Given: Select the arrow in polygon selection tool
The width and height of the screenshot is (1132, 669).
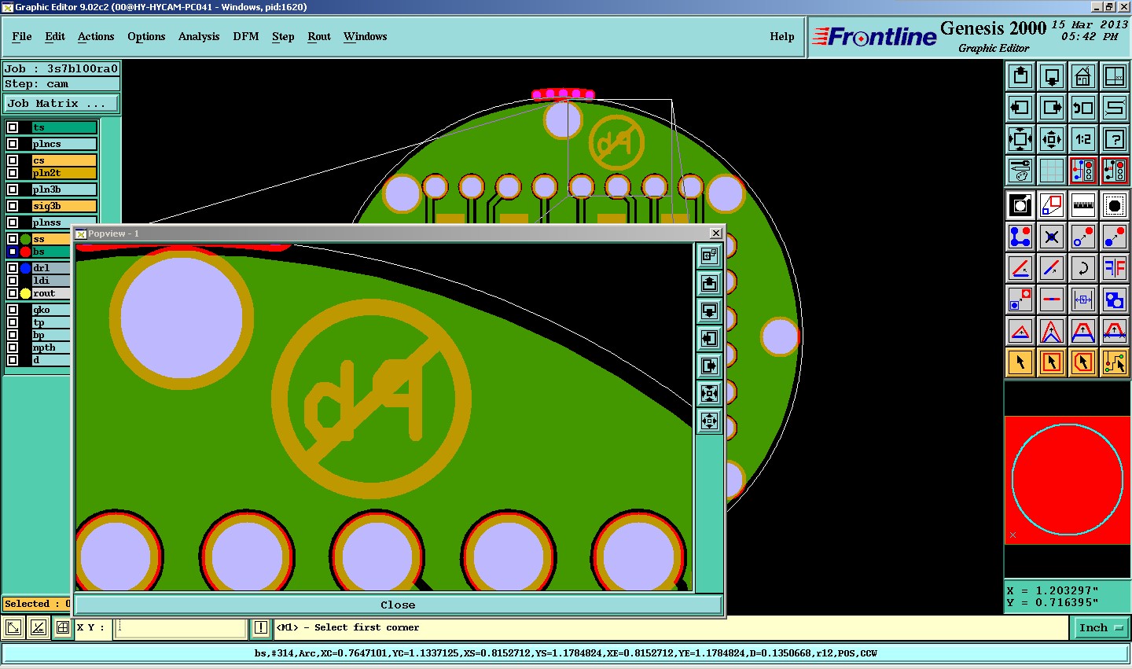Looking at the screenshot, I should point(1083,362).
